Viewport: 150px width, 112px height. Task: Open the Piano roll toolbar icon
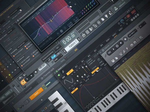coord(91,29)
